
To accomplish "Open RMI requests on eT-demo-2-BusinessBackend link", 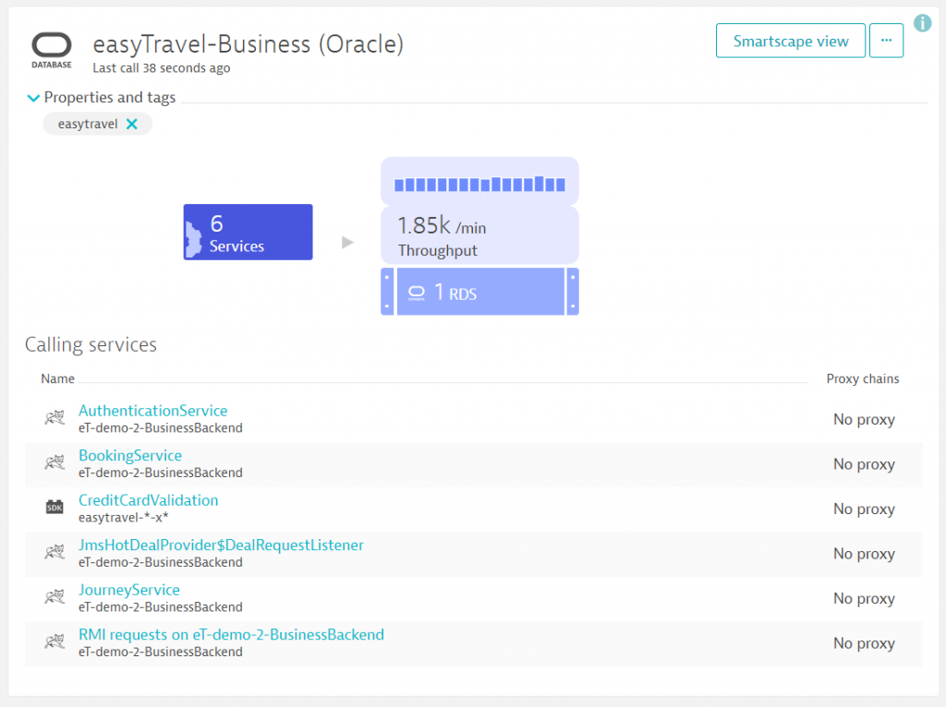I will [231, 635].
